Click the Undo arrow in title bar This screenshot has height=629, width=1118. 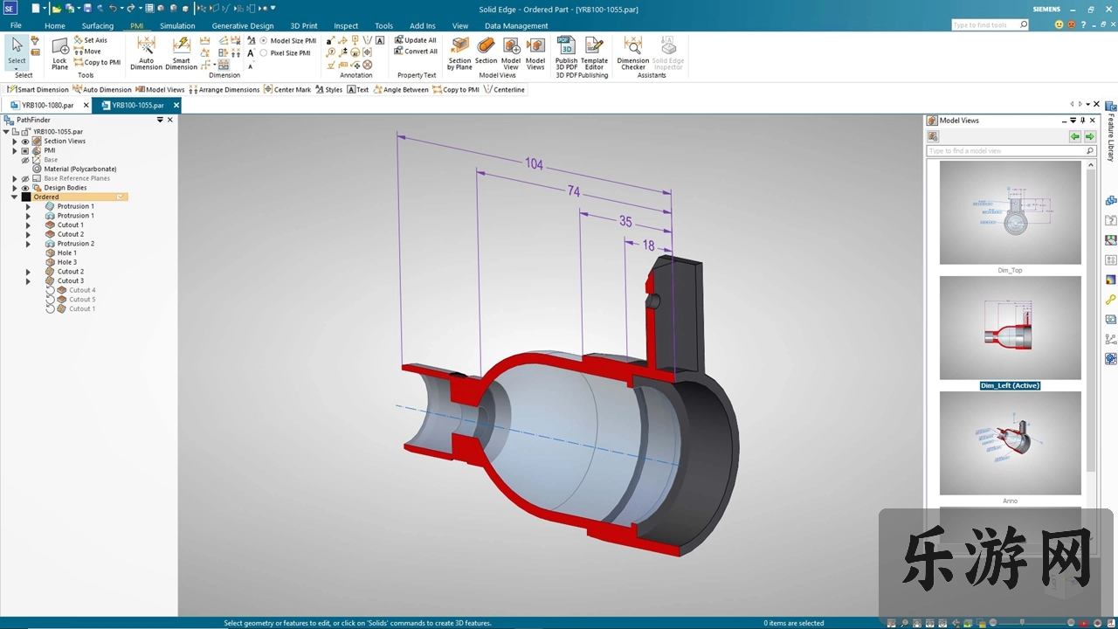(112, 8)
